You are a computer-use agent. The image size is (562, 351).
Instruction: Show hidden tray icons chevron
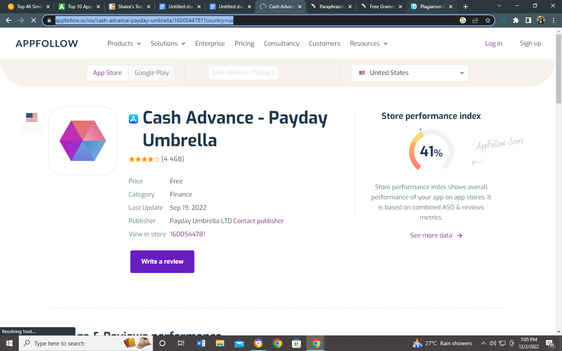483,343
